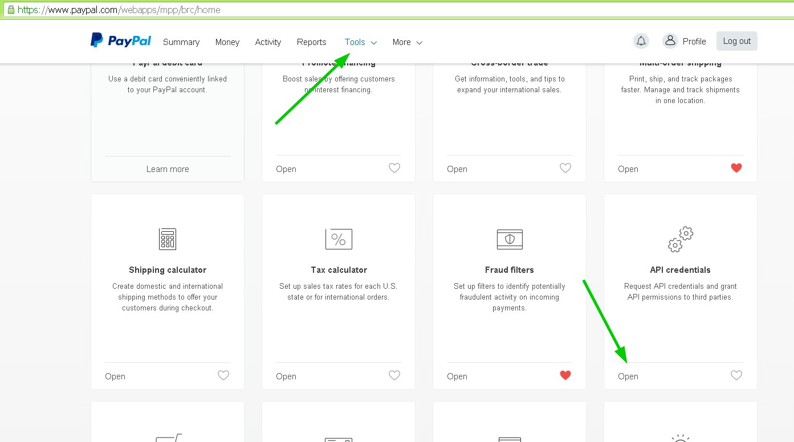Click the Log out button
This screenshot has height=442, width=794.
tap(737, 41)
